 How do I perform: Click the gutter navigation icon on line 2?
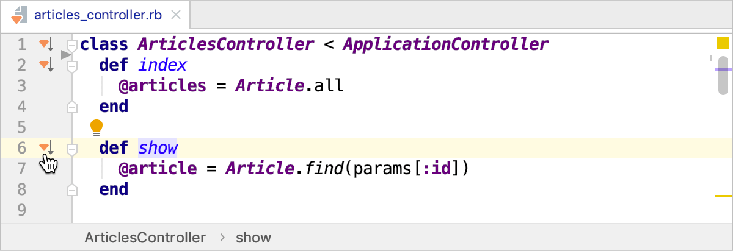tap(46, 64)
